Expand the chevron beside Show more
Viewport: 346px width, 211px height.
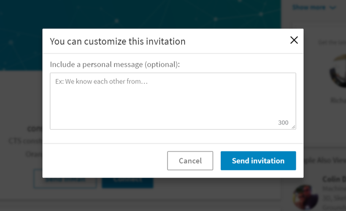[x=332, y=8]
